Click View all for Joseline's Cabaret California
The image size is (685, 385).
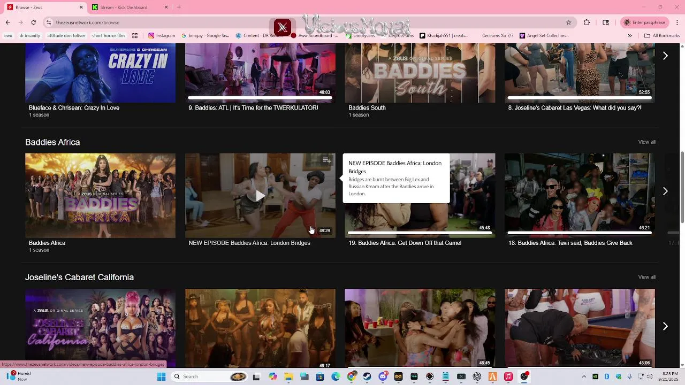pos(646,277)
